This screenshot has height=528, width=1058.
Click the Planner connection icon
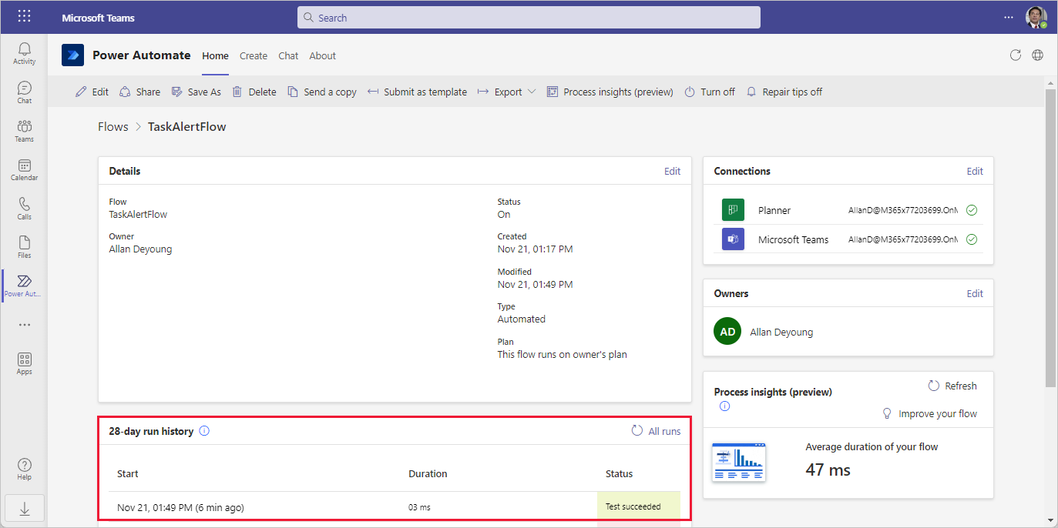[732, 210]
